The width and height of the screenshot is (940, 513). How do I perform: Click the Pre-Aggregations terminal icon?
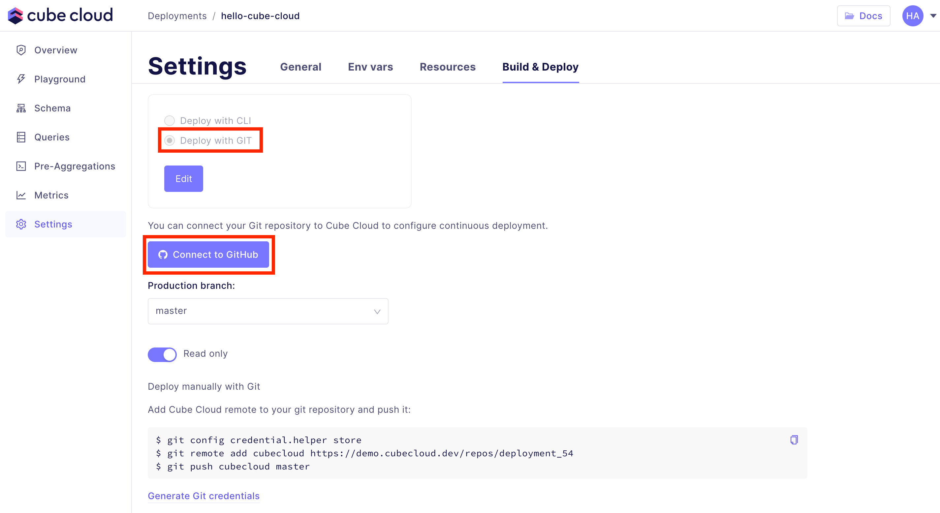[x=21, y=166]
